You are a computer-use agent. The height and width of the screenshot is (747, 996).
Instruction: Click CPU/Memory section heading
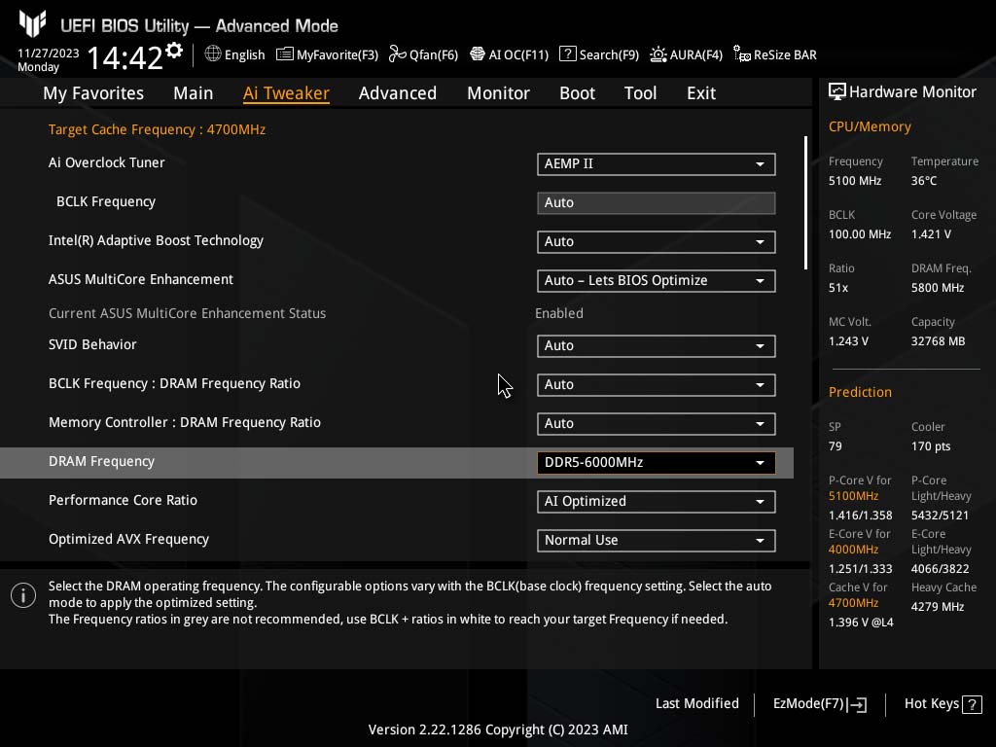pyautogui.click(x=870, y=127)
